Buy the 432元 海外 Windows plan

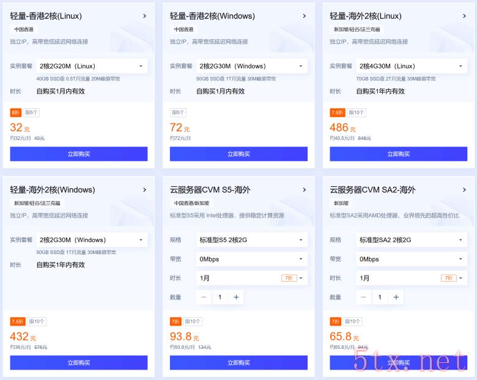point(79,363)
